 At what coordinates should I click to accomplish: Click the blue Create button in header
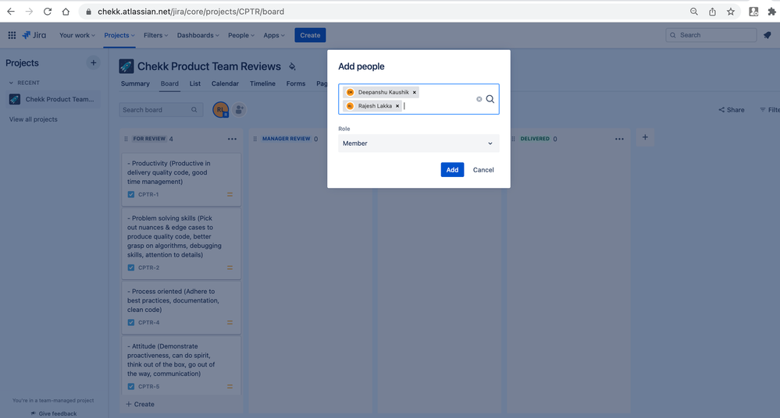tap(310, 35)
